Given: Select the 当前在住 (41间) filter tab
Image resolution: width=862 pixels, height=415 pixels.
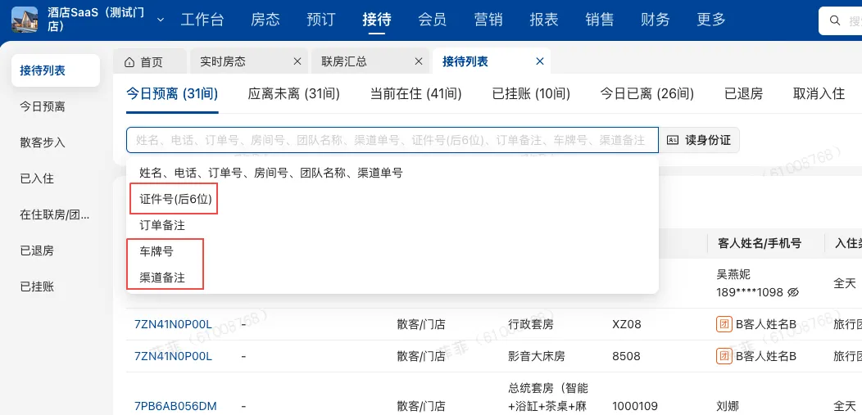Looking at the screenshot, I should click(x=416, y=94).
